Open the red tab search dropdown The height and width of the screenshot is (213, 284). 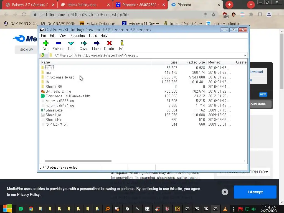point(251,5)
